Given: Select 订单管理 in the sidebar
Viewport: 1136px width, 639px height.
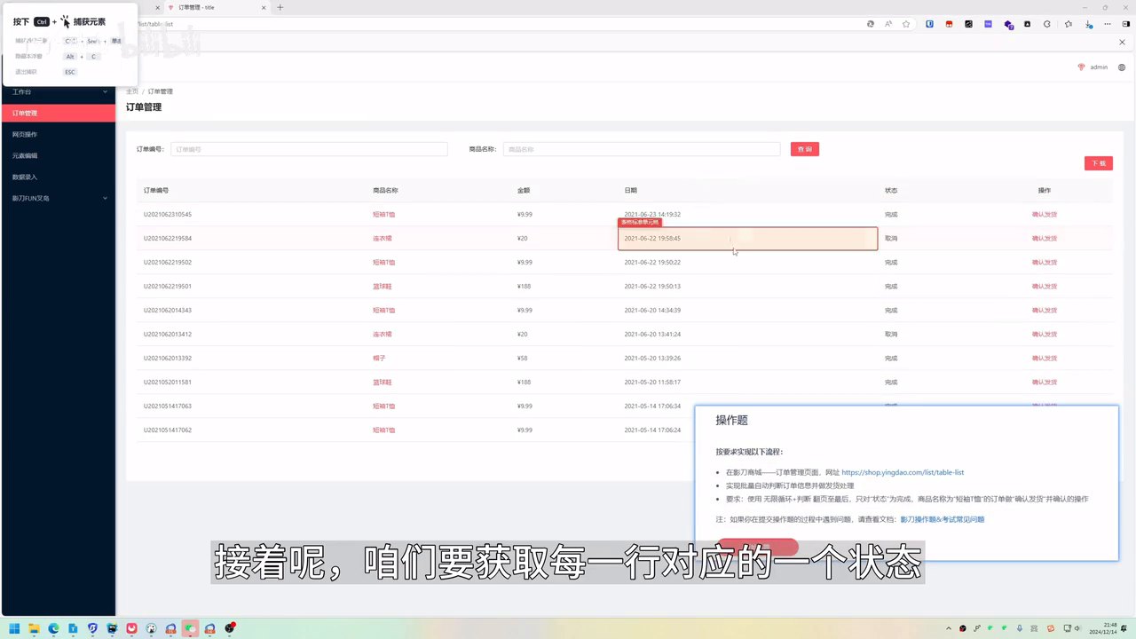Looking at the screenshot, I should point(58,113).
